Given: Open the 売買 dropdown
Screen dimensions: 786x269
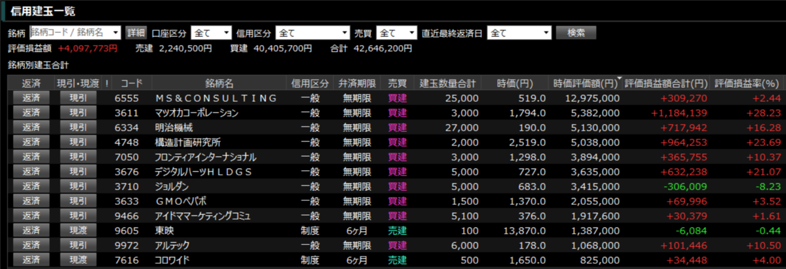Looking at the screenshot, I should (396, 33).
